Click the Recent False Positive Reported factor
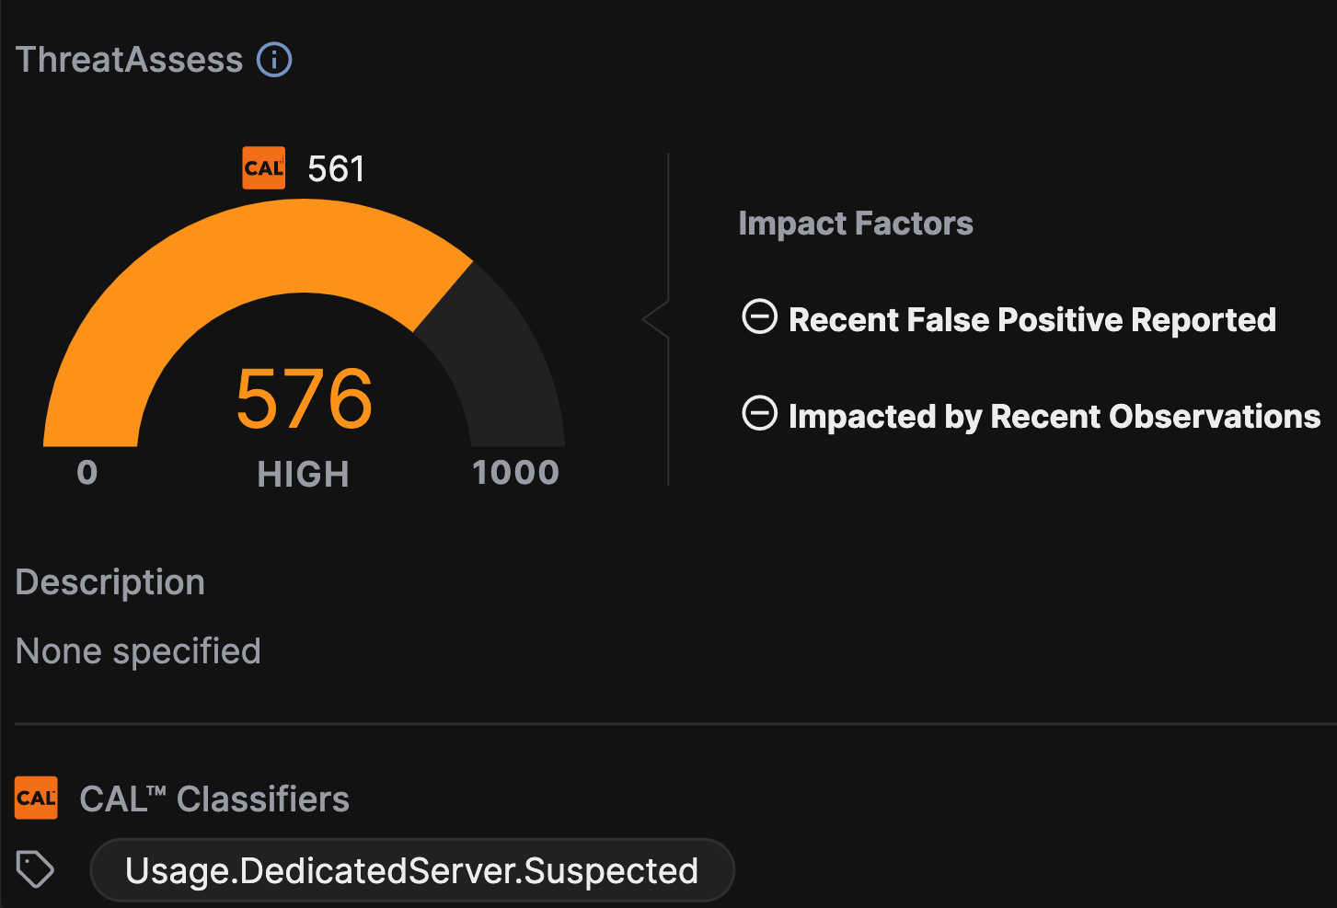The image size is (1337, 908). point(1032,319)
